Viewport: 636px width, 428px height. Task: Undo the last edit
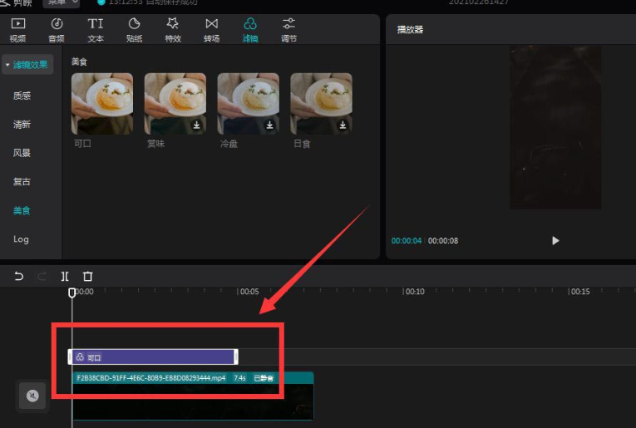(18, 277)
